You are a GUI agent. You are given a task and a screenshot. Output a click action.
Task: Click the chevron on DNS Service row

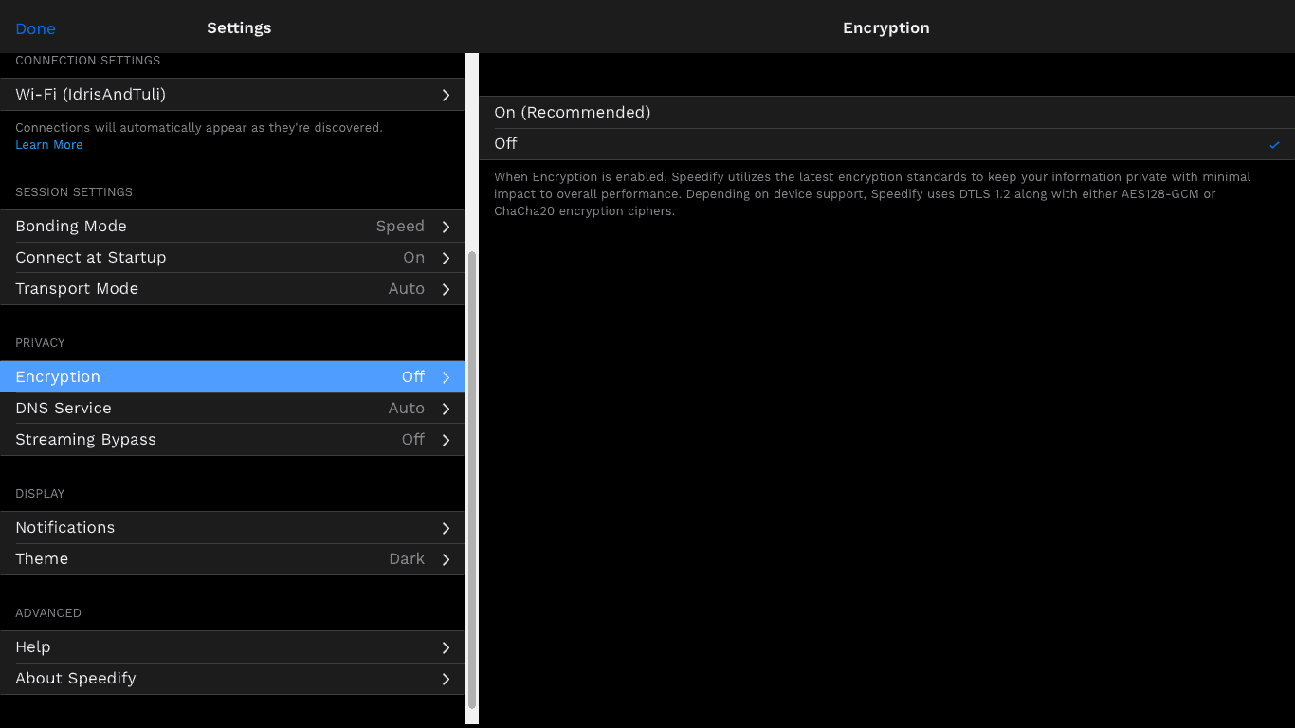[x=446, y=409]
